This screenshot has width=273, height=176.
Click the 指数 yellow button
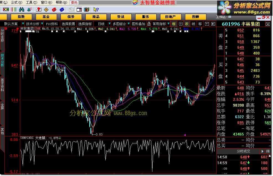pyautogui.click(x=21, y=17)
